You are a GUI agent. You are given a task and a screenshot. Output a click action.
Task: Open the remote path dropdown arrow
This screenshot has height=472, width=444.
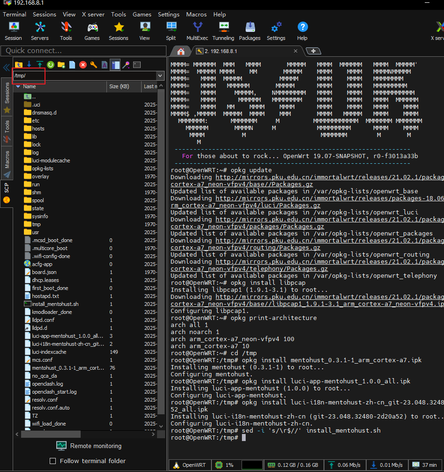pyautogui.click(x=160, y=76)
